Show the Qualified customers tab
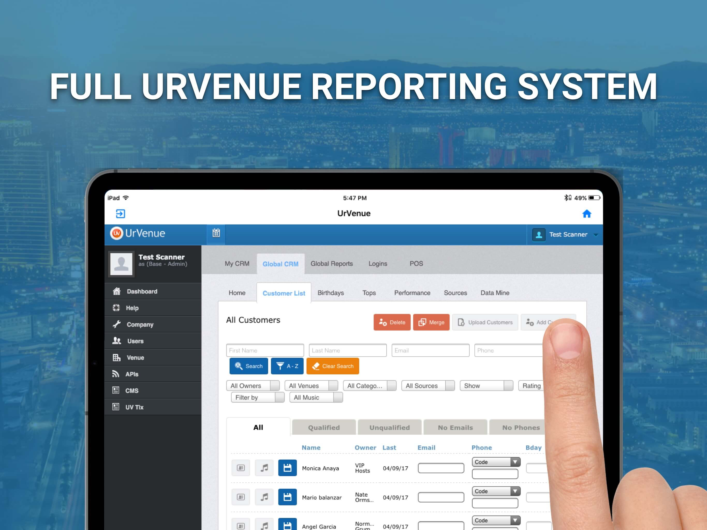 324,427
